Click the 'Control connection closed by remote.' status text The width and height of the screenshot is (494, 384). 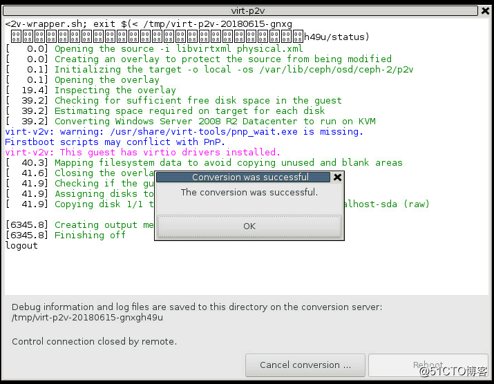point(95,342)
